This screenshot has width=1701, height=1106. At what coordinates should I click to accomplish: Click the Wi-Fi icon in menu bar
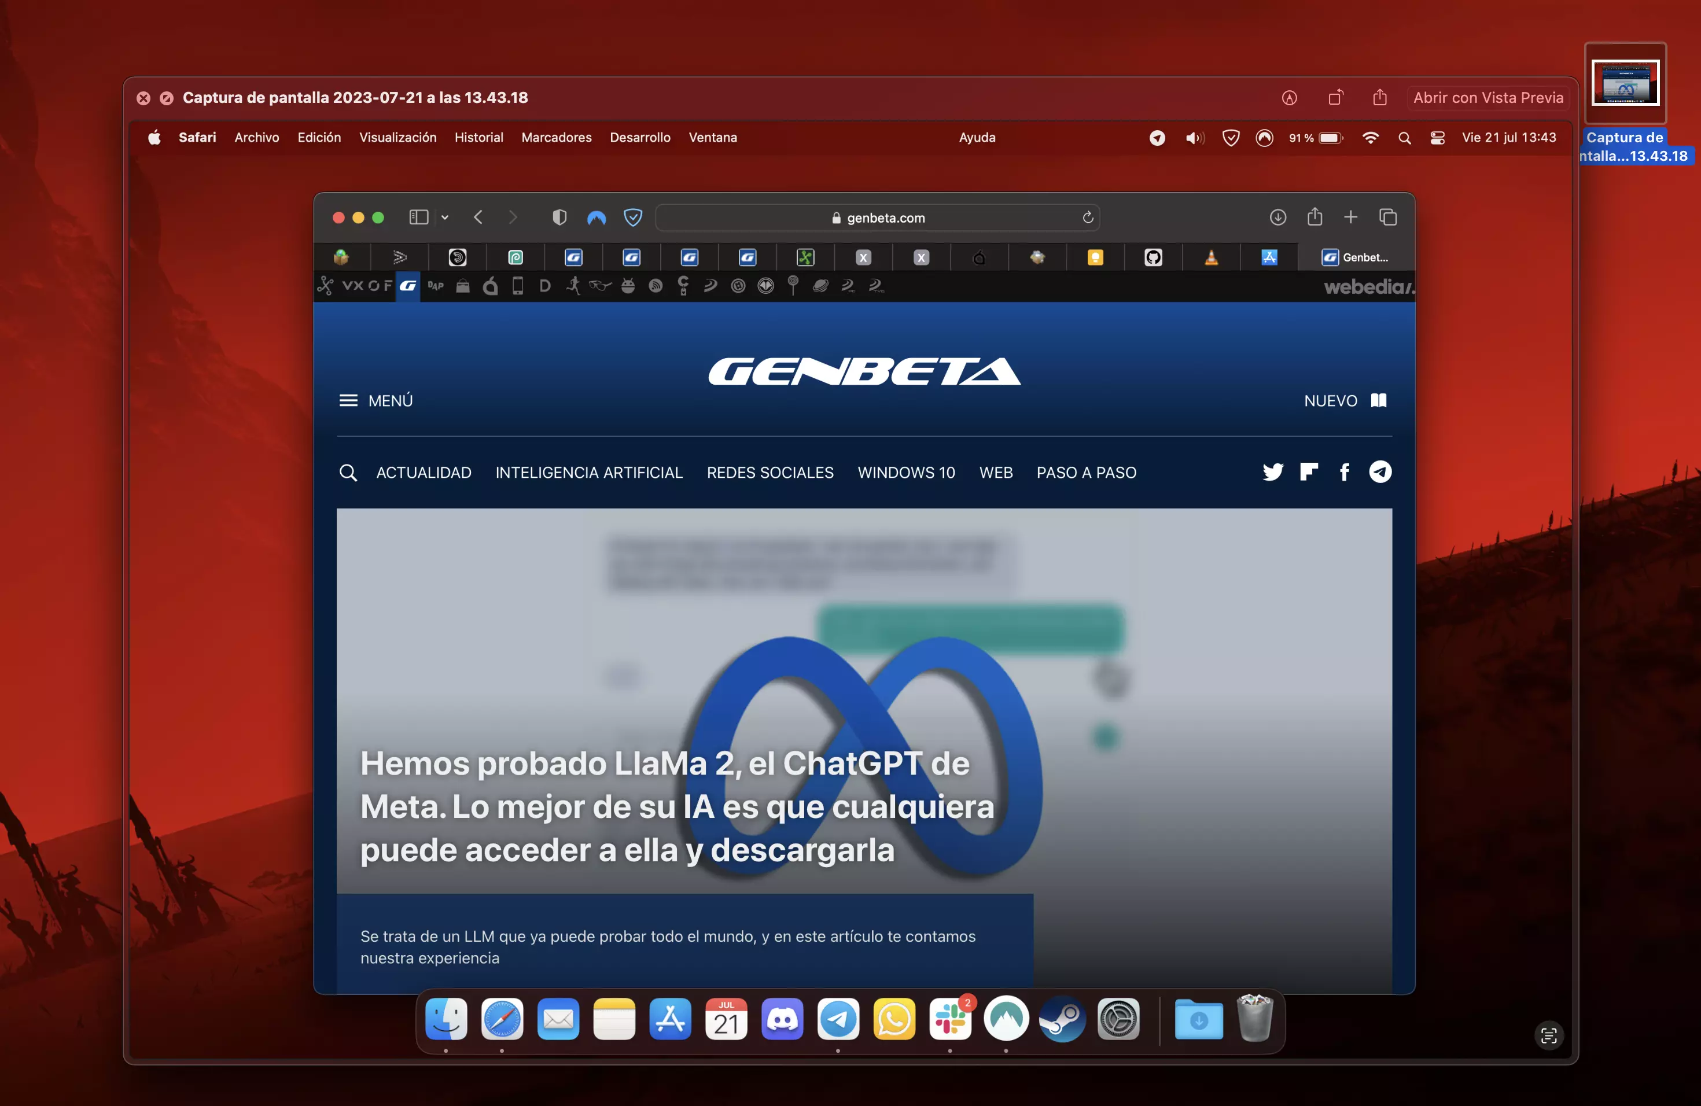coord(1370,138)
